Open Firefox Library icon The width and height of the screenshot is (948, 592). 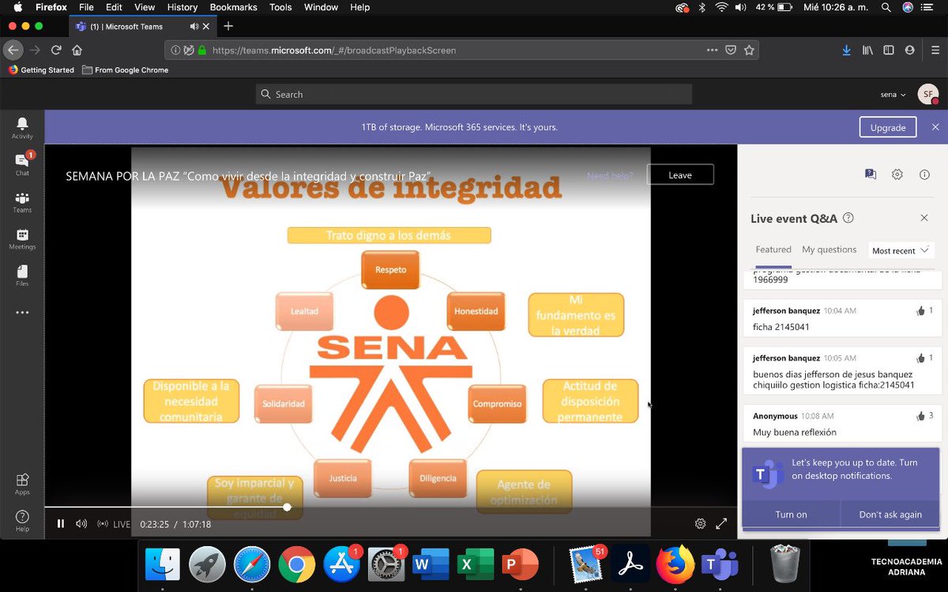pyautogui.click(x=867, y=50)
